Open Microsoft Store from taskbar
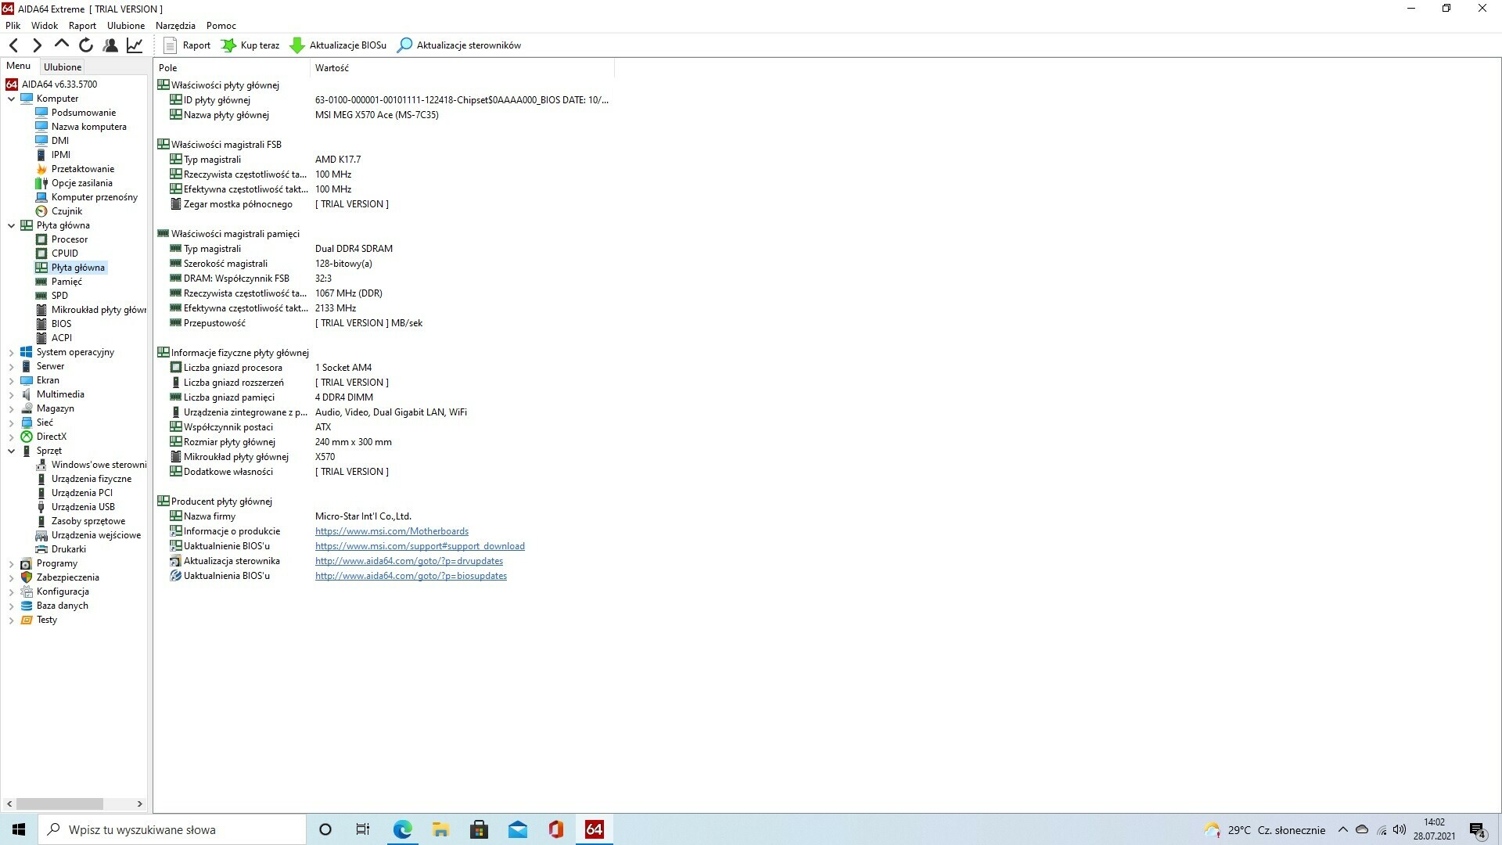Screen dimensions: 1502x845 [479, 829]
